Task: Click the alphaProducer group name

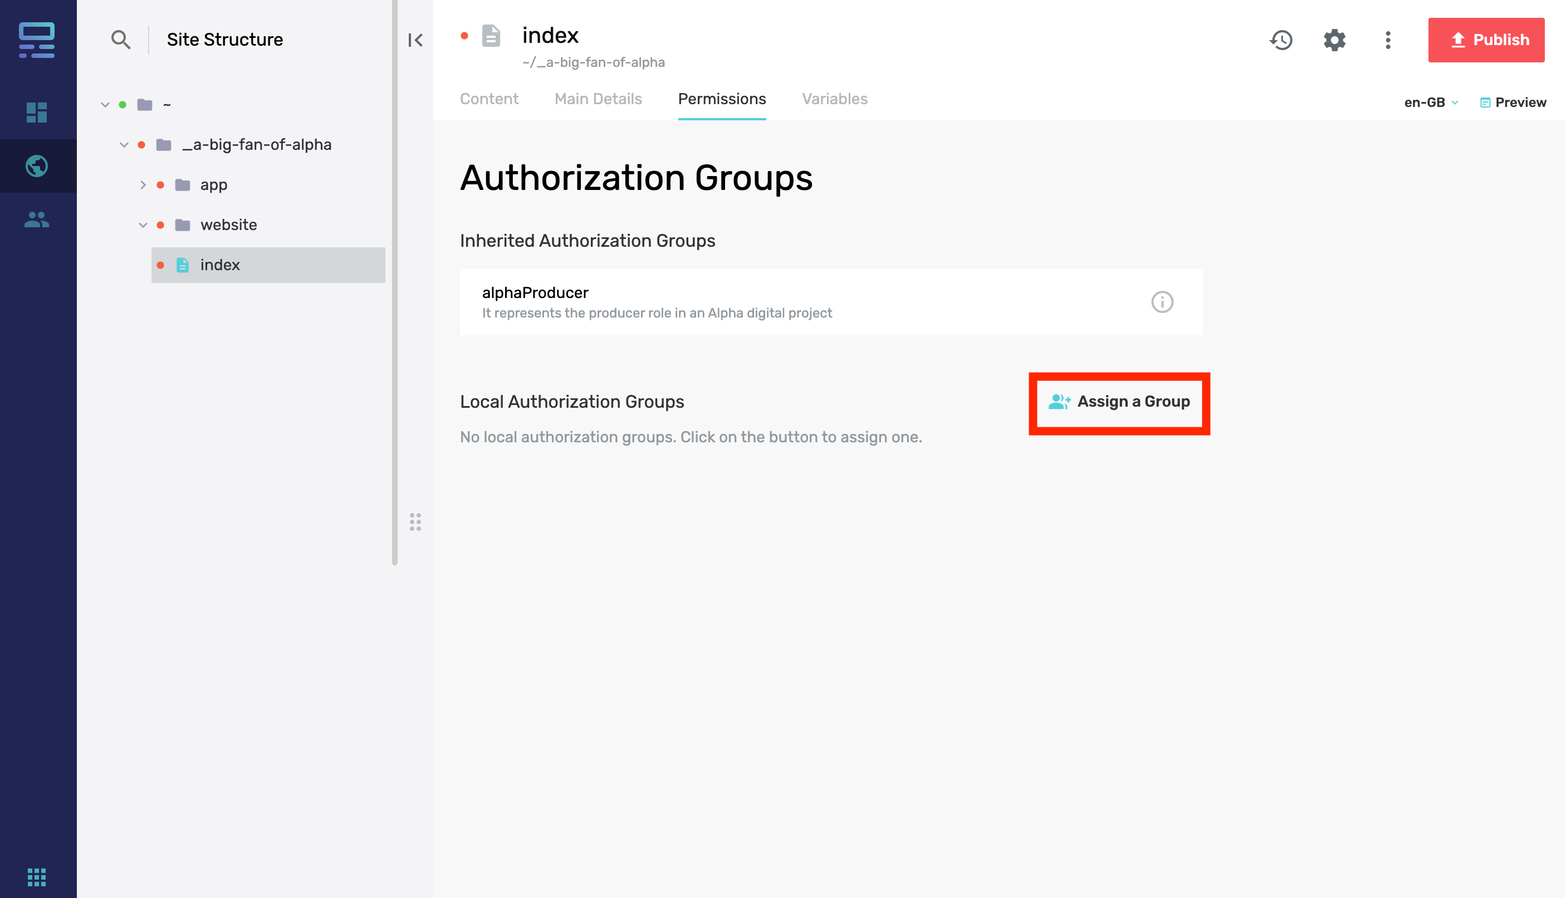Action: [x=535, y=292]
